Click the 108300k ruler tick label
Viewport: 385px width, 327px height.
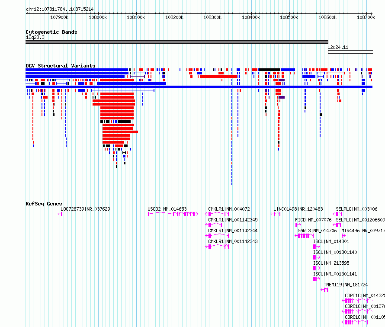[212, 17]
